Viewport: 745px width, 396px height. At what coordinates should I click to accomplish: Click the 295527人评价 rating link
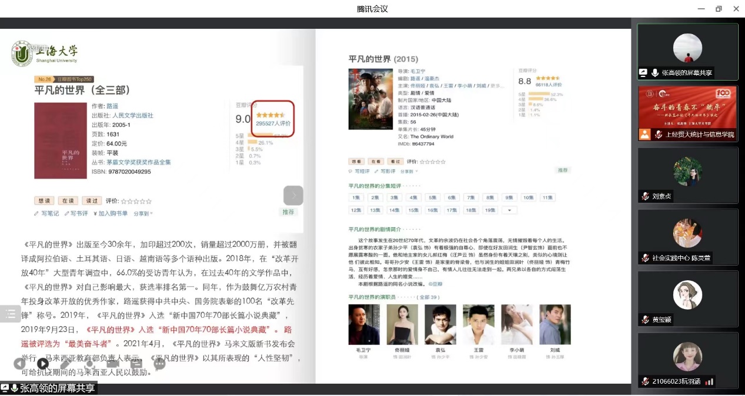(273, 123)
